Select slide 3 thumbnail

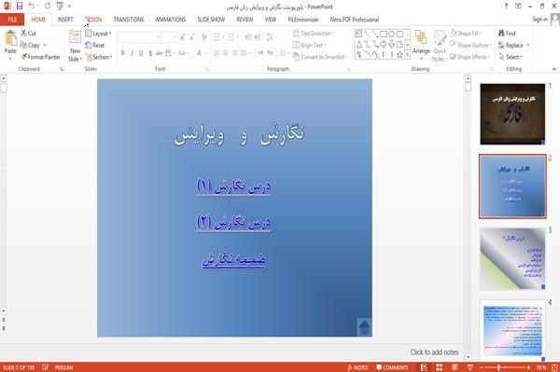[x=512, y=258]
